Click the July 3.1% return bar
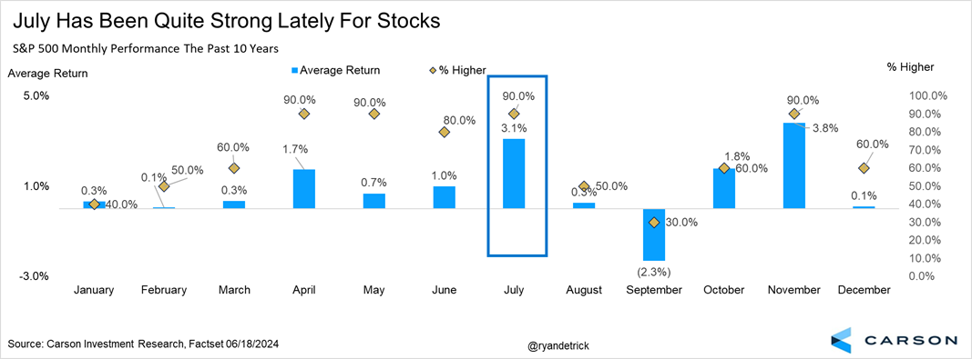The width and height of the screenshot is (972, 359). pos(514,174)
